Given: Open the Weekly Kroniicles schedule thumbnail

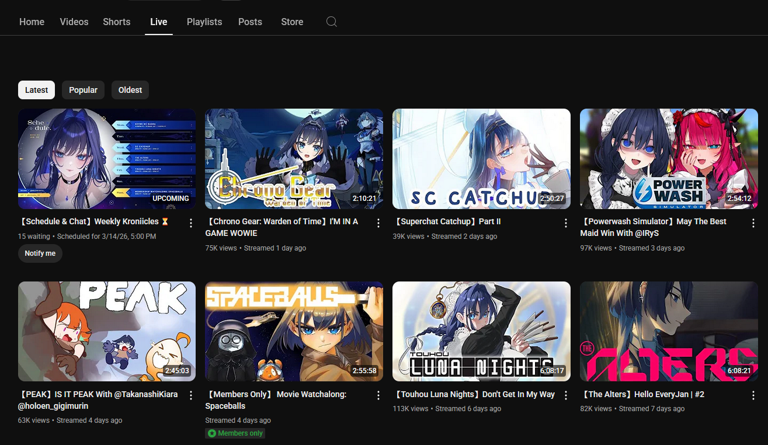Looking at the screenshot, I should point(107,159).
